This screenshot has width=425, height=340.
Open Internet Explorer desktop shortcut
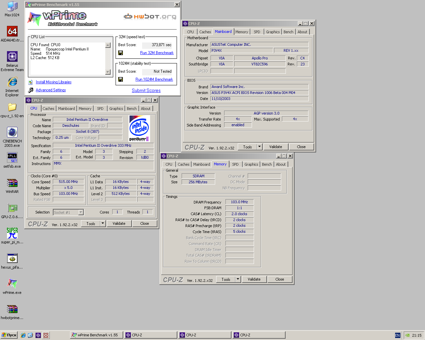pos(12,87)
